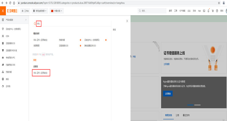
Task: Open 云安全中心 in left sidebar
Action: pos(13,29)
